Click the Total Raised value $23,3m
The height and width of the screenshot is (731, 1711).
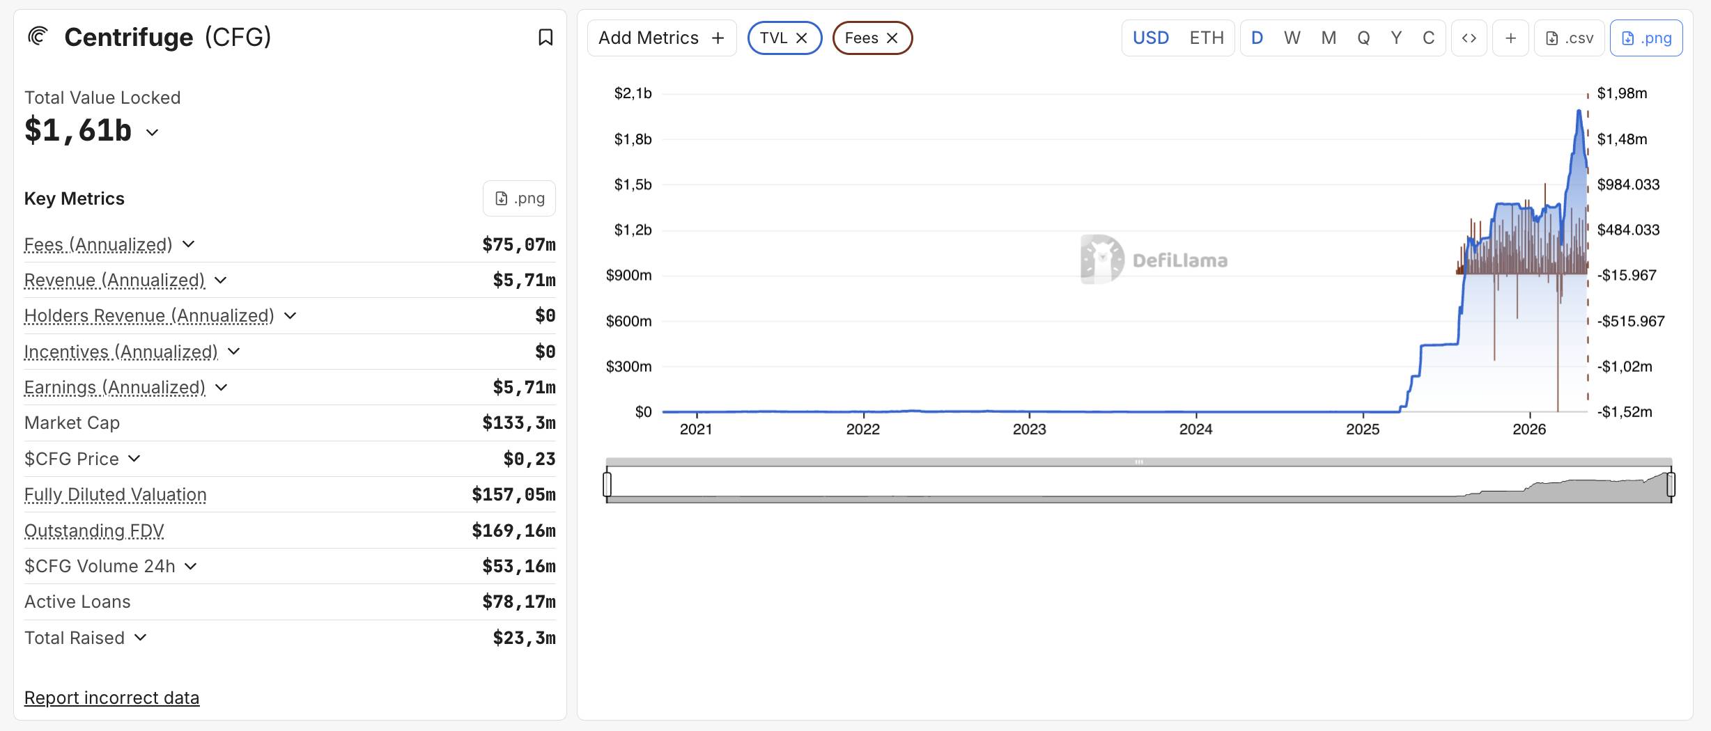coord(524,638)
